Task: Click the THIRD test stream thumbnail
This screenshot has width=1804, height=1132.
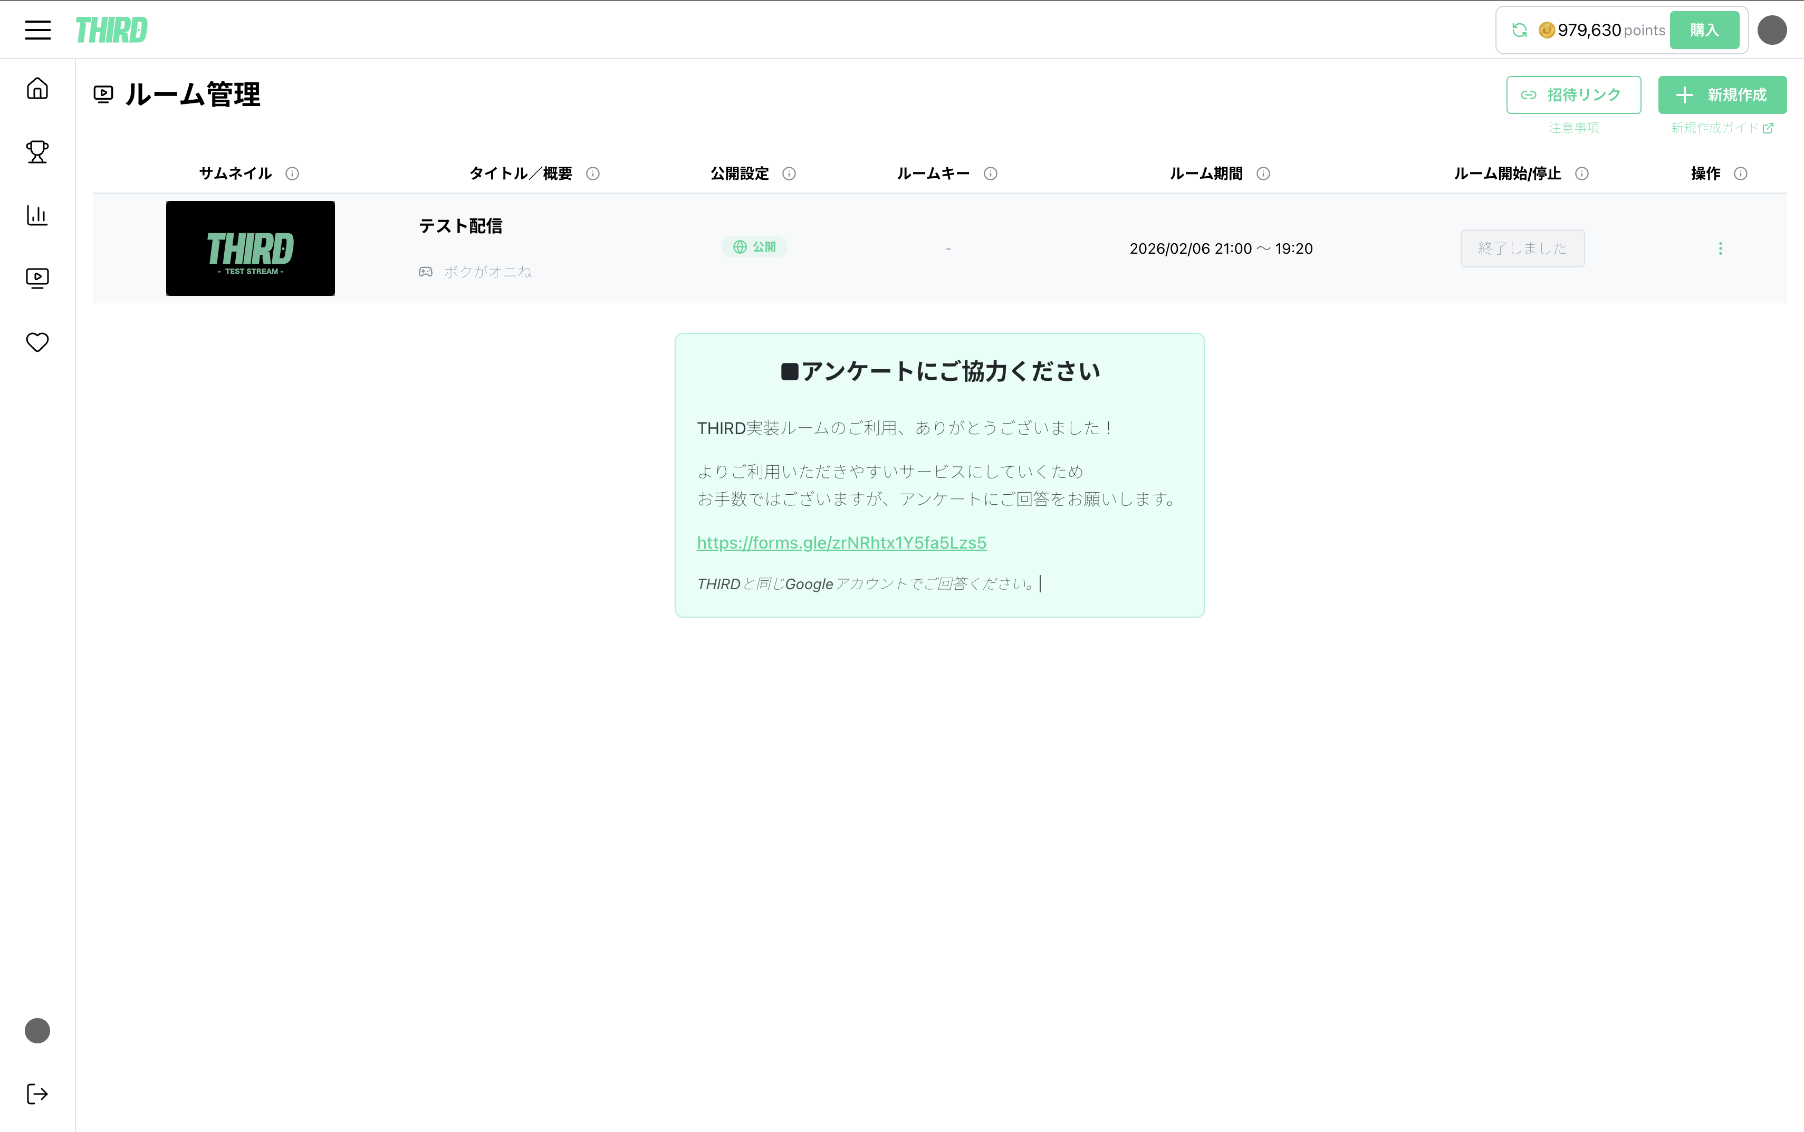Action: (x=250, y=248)
